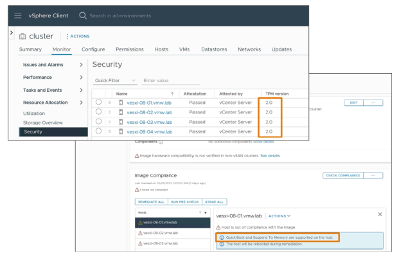This screenshot has height=256, width=399.
Task: Select radio button for vesxi-08-02.vmw.lab
Action: (98, 112)
